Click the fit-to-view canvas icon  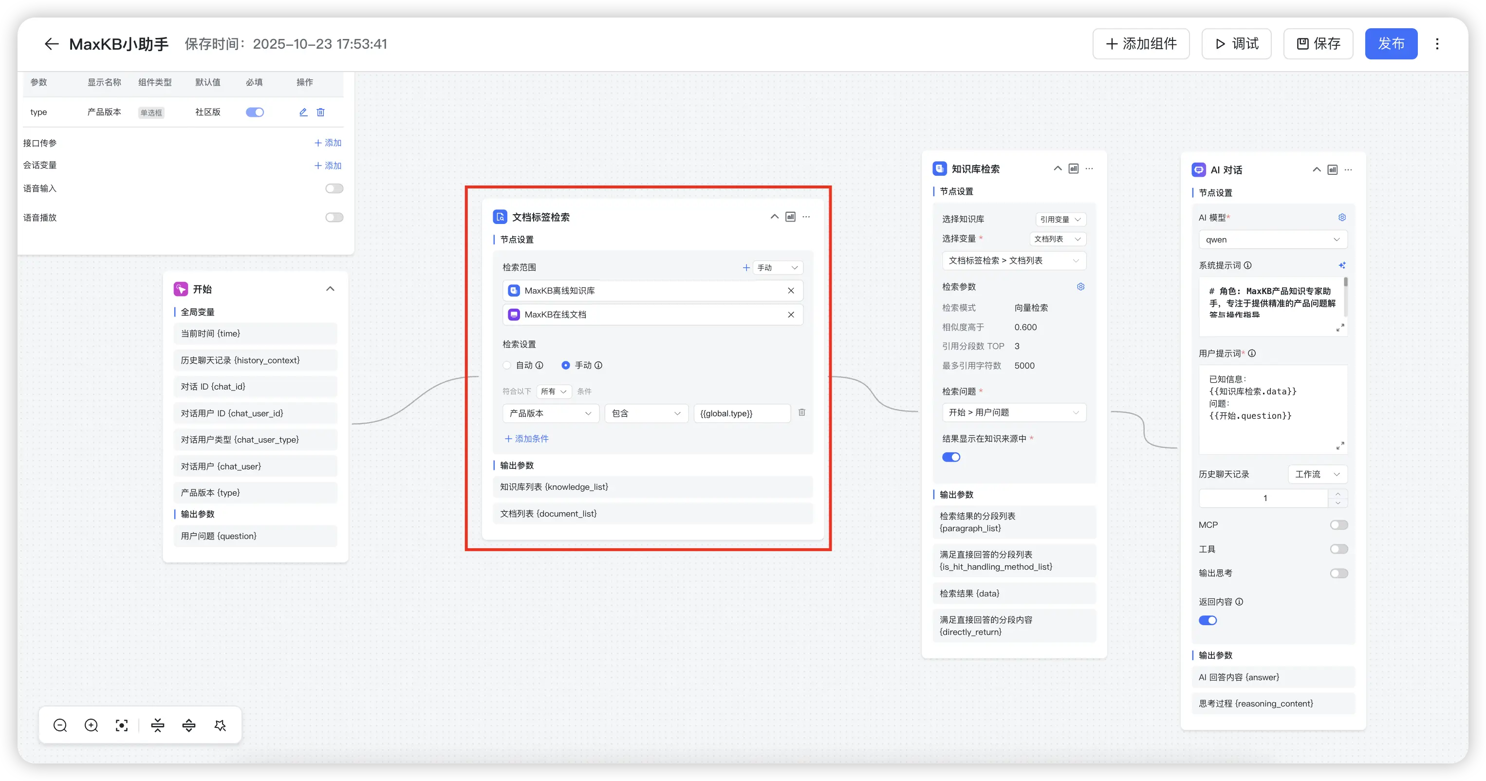pos(122,725)
